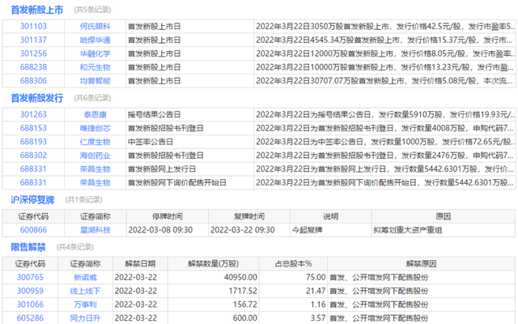Click the 首发新股上市 section heading
The height and width of the screenshot is (324, 518).
coord(37,10)
